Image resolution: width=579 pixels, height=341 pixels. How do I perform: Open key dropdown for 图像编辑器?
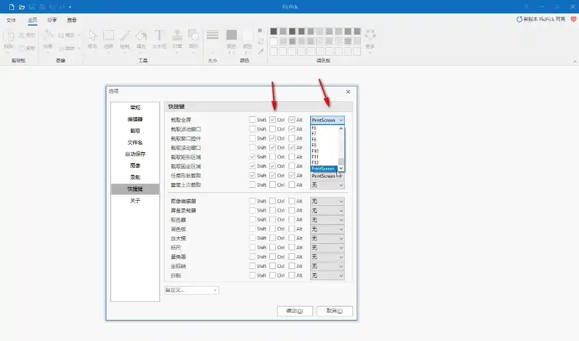(x=328, y=201)
